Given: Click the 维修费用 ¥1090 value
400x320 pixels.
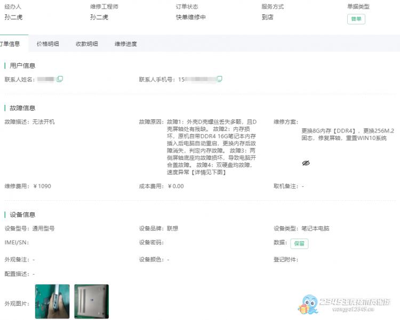Looking at the screenshot, I should (42, 186).
